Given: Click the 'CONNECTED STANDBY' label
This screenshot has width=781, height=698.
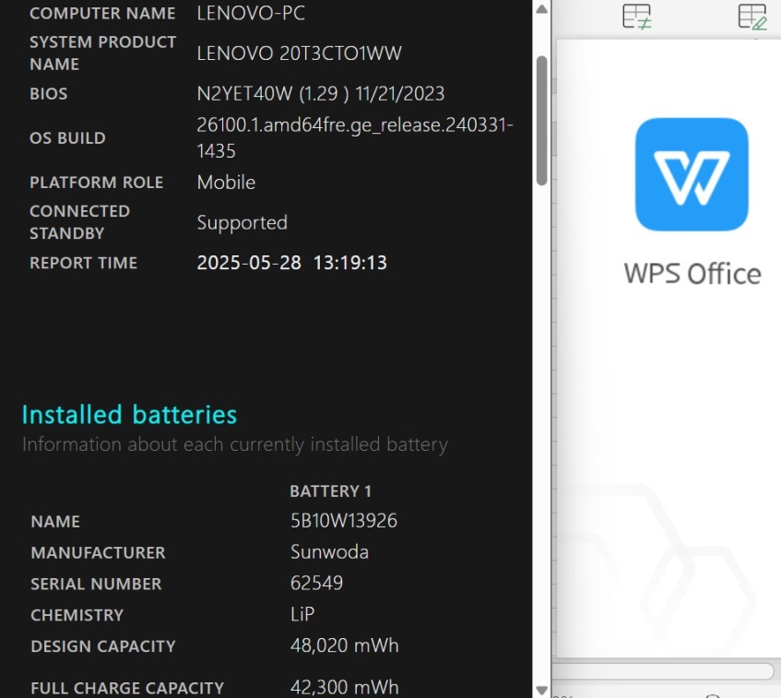Looking at the screenshot, I should pyautogui.click(x=79, y=222).
